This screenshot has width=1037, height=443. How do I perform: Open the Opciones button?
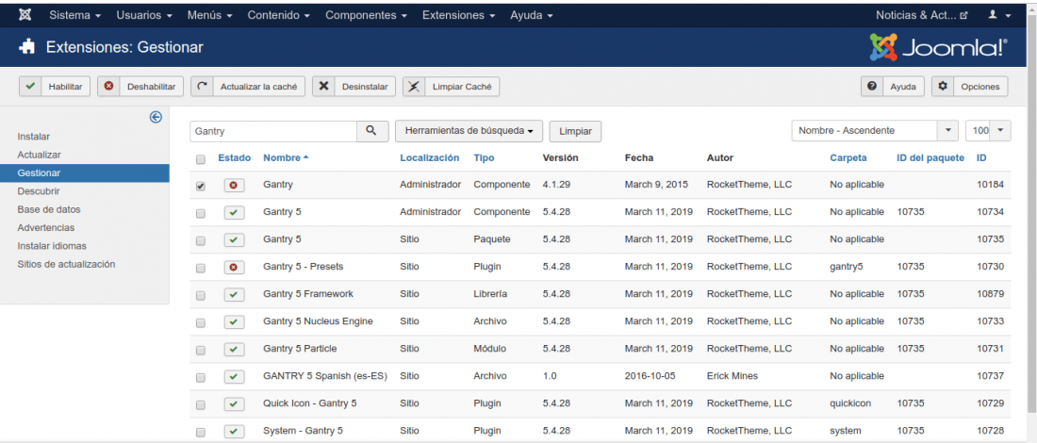(x=970, y=87)
